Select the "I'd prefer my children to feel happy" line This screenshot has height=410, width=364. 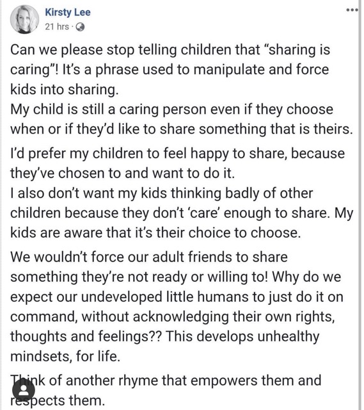pos(178,154)
